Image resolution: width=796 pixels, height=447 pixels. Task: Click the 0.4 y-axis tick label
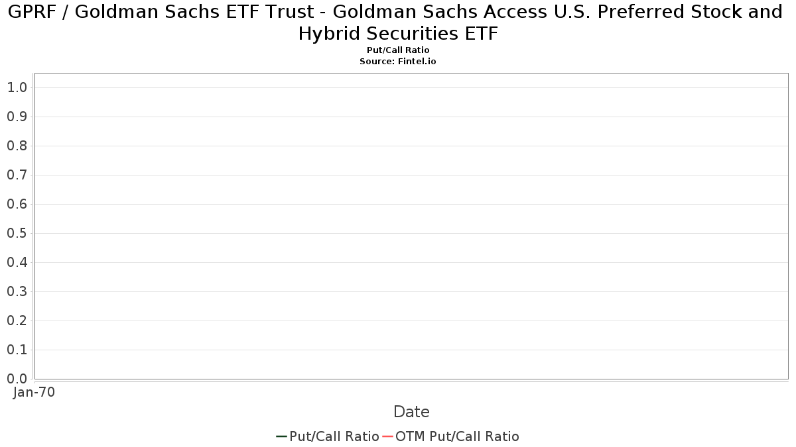pos(17,262)
